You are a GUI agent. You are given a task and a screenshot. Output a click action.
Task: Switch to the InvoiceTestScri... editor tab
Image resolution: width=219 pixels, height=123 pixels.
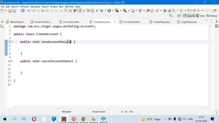[x=41, y=22]
